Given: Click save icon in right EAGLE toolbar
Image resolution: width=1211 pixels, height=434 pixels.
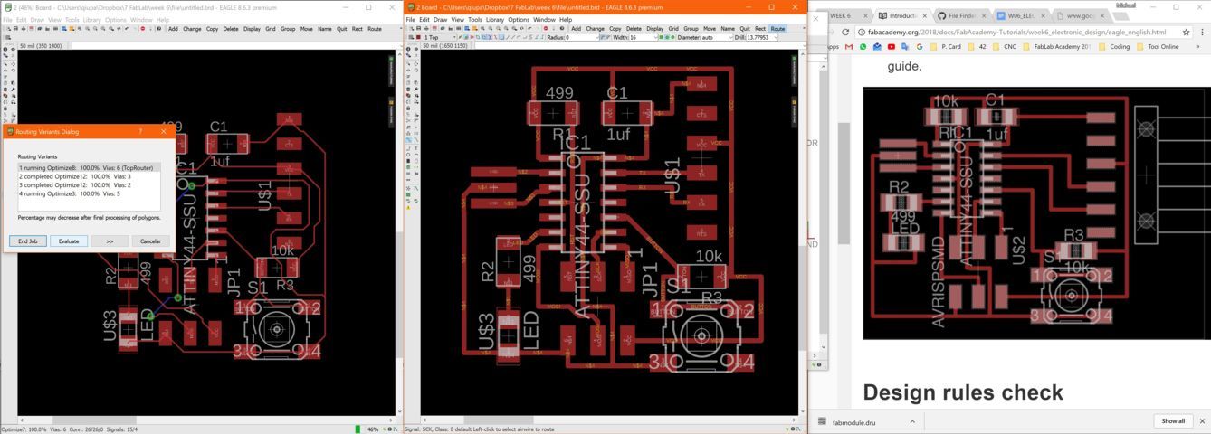Looking at the screenshot, I should [x=419, y=29].
